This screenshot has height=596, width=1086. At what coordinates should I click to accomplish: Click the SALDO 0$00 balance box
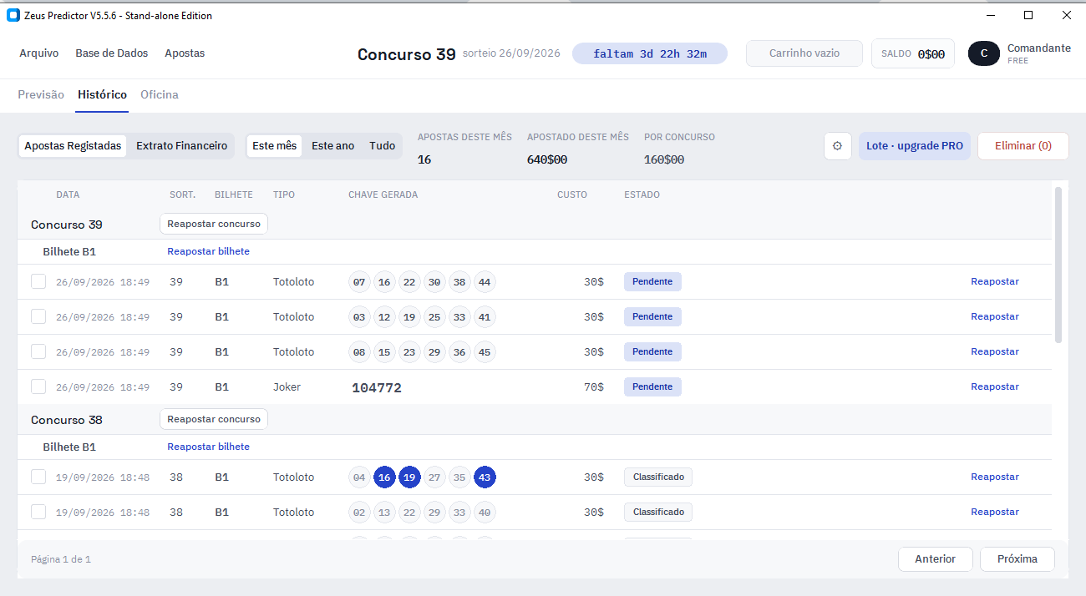pyautogui.click(x=913, y=53)
